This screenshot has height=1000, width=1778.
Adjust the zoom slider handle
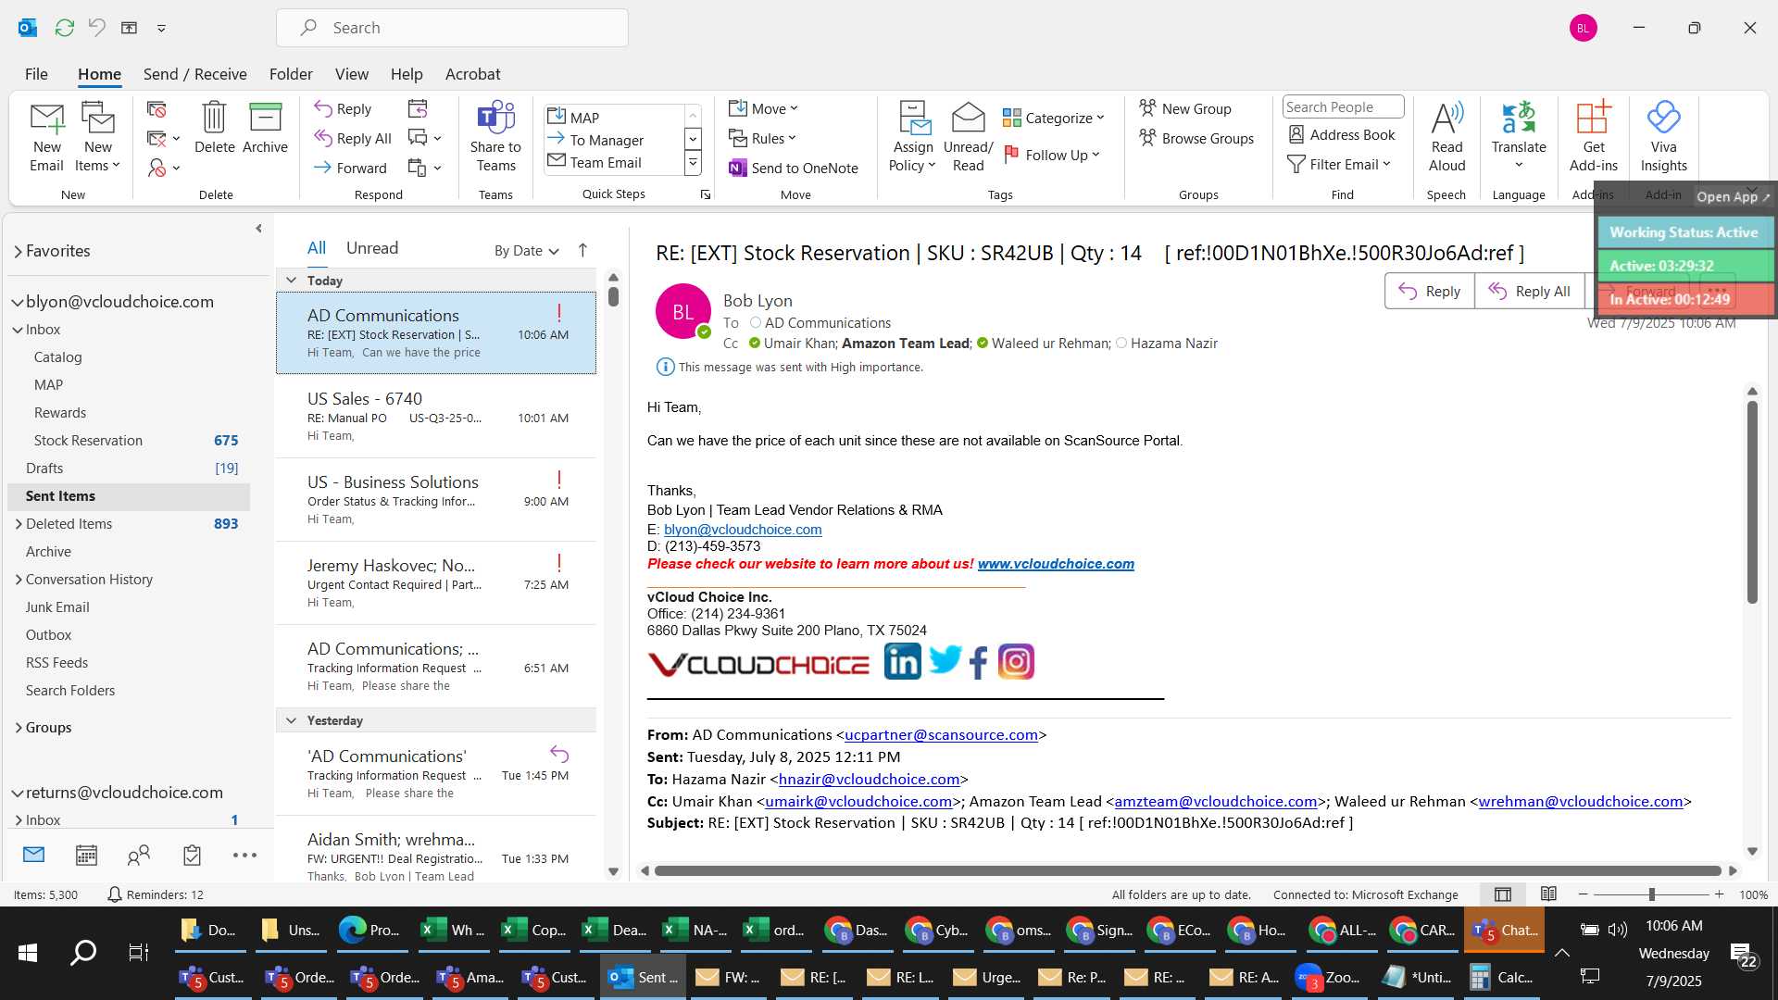[x=1651, y=894]
